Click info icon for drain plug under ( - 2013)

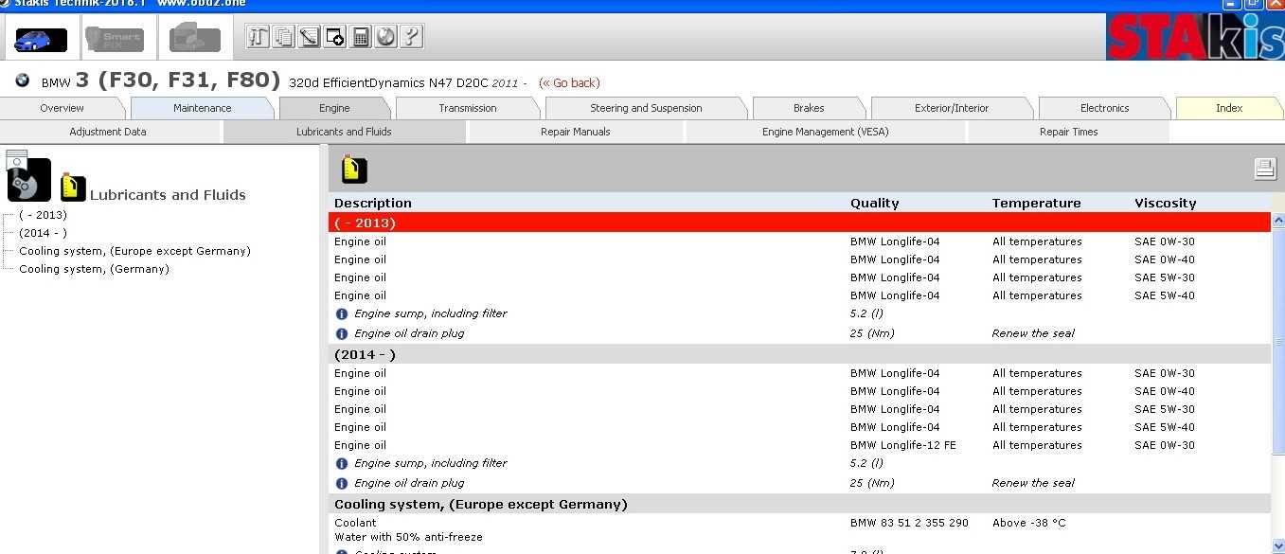point(342,333)
